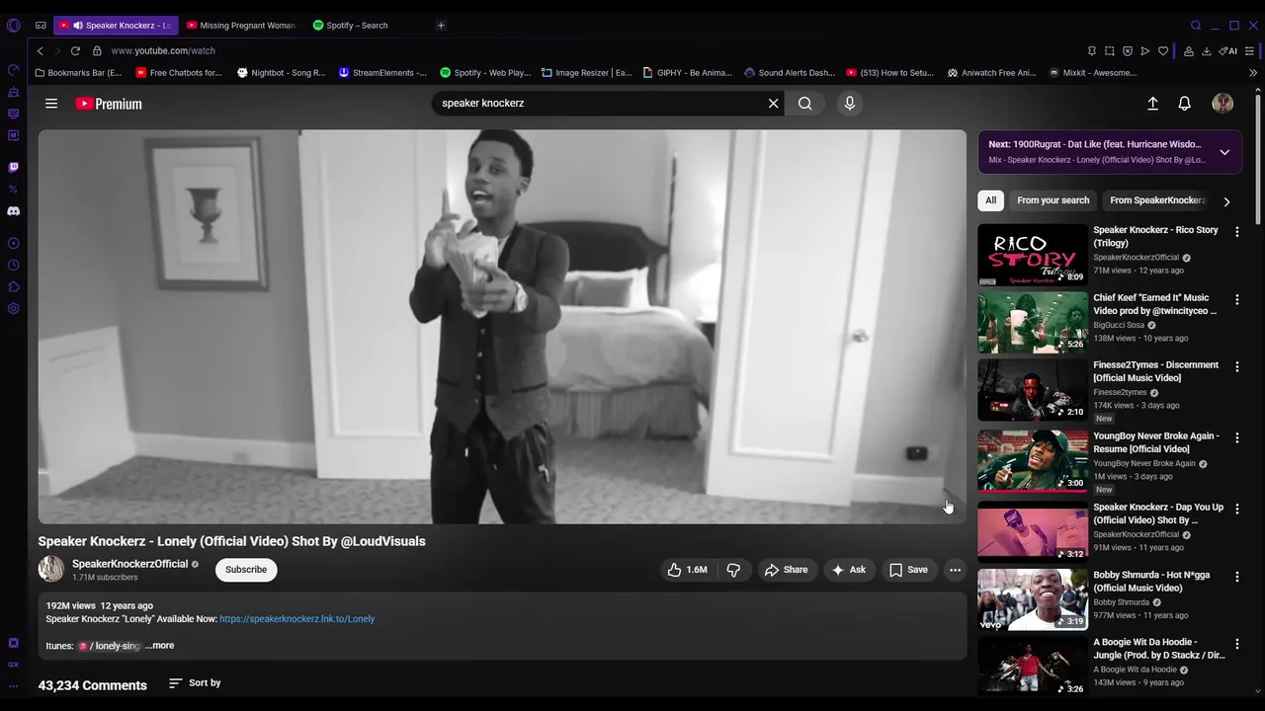Open Nightbot - Song R... bookmark

(282, 73)
